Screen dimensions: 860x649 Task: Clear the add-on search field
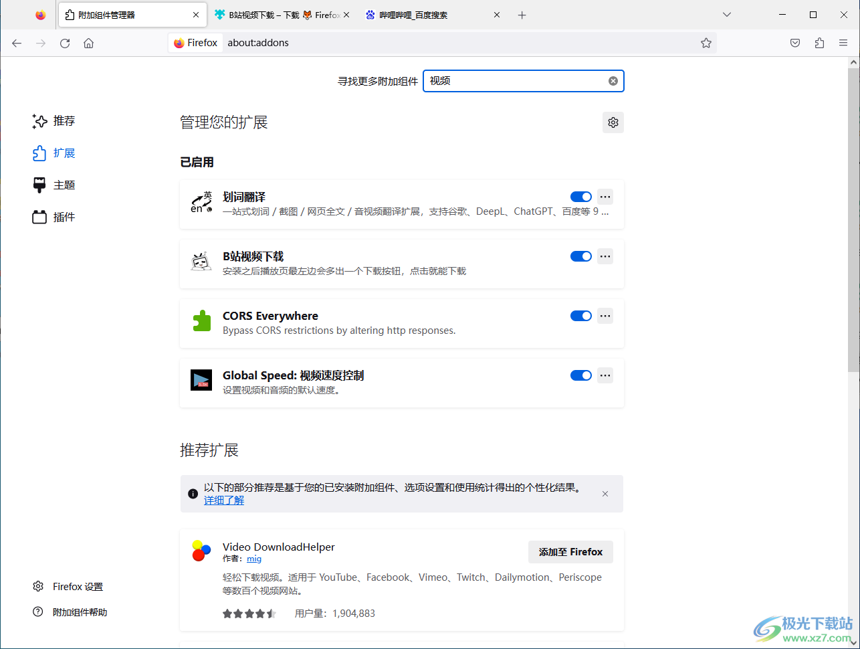point(613,81)
